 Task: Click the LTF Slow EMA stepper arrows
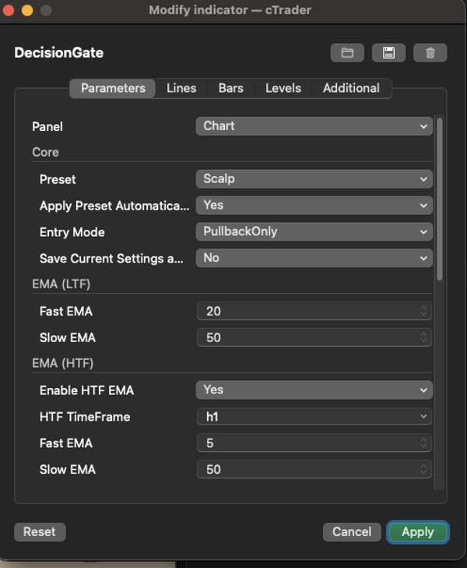pos(424,337)
